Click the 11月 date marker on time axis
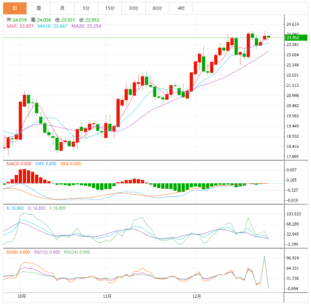Image resolution: width=311 pixels, height=305 pixels. 107,296
